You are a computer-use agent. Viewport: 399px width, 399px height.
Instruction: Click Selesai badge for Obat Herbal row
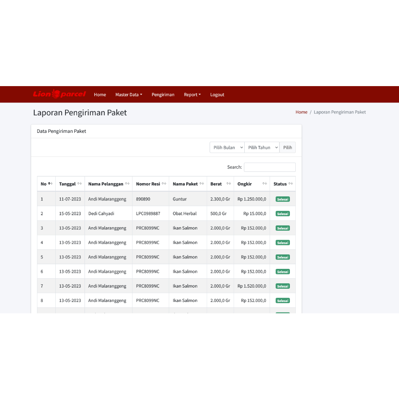(282, 214)
